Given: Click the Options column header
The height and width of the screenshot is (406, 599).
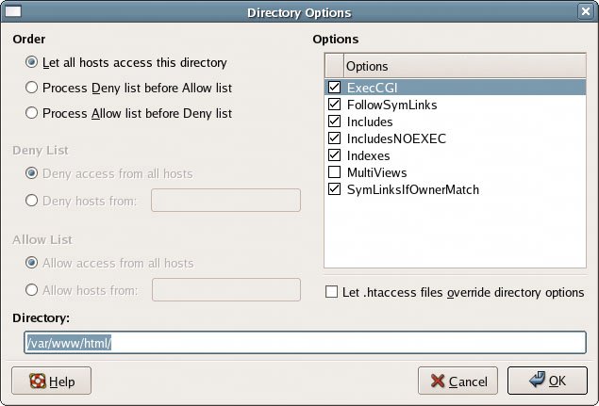Looking at the screenshot, I should [464, 66].
